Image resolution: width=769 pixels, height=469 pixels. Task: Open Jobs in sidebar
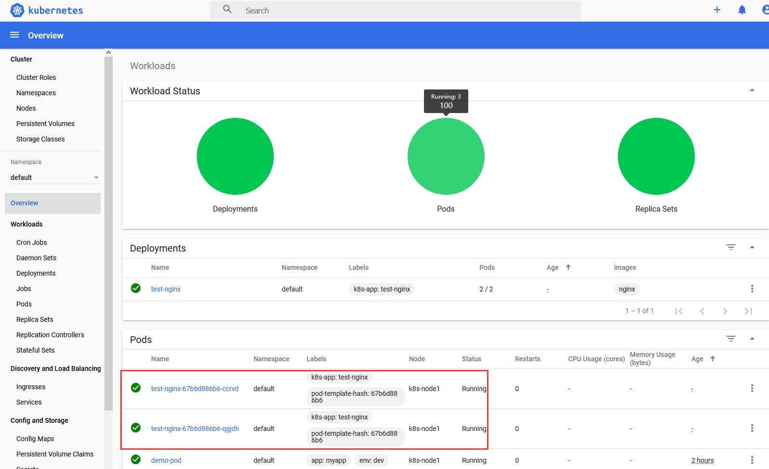point(24,289)
